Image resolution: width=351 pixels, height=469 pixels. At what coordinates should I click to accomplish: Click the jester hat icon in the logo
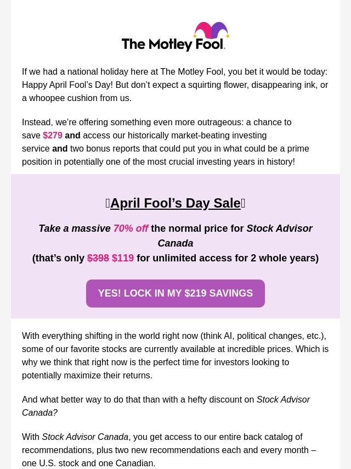211,31
